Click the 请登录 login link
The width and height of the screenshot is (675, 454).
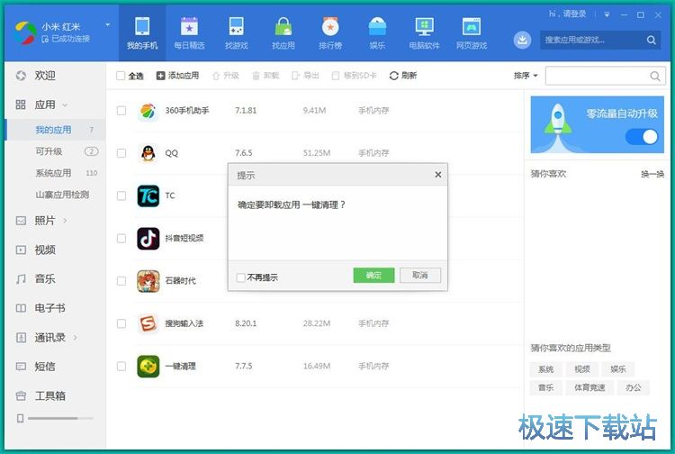(574, 14)
